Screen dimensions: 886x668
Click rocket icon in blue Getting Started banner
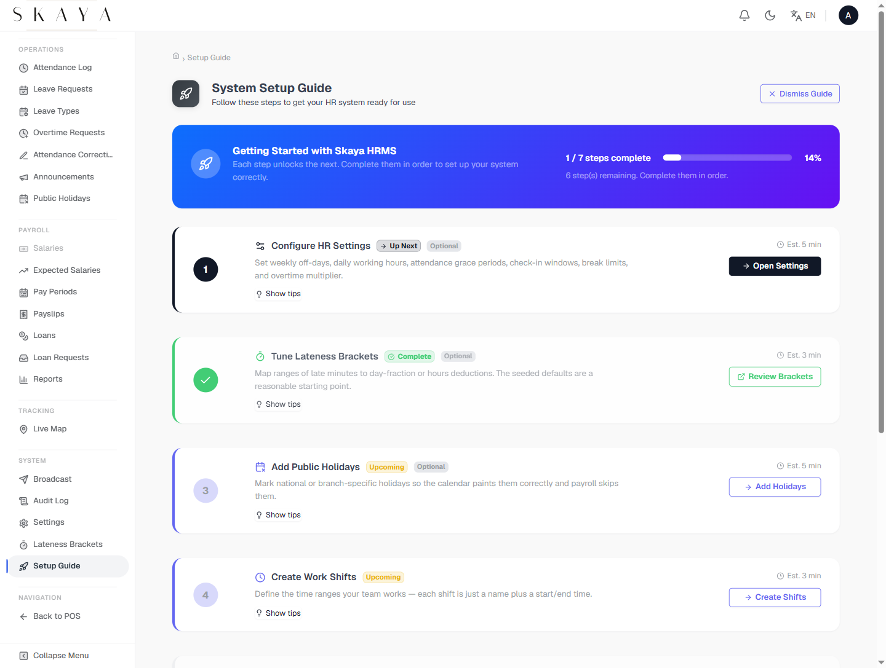[206, 164]
